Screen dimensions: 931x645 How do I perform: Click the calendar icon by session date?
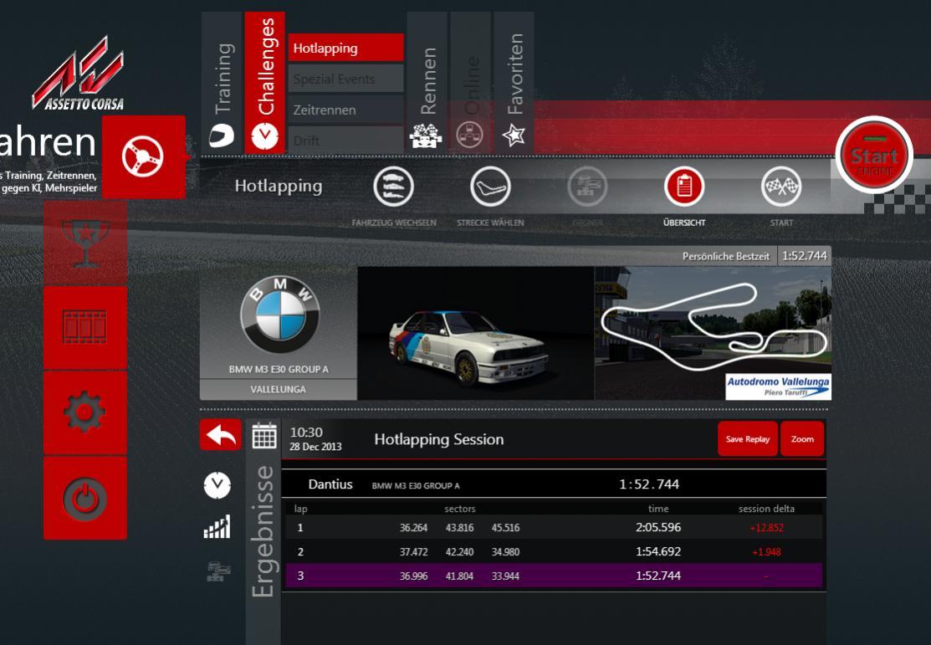coord(264,435)
